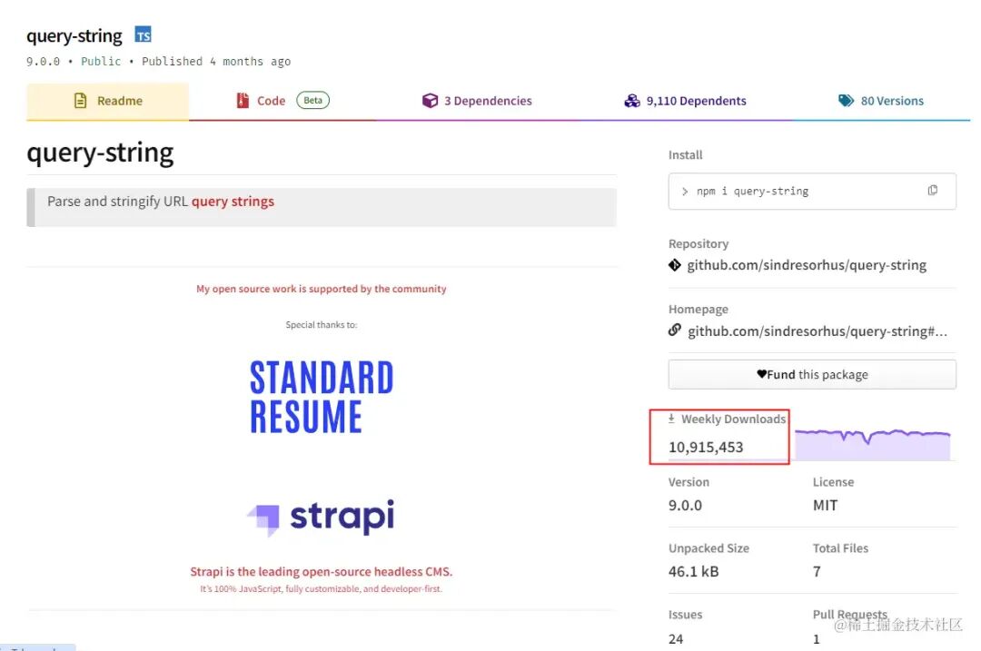The image size is (981, 651).
Task: Click the strapi tagline '100% JavaScript' text
Action: (x=321, y=589)
